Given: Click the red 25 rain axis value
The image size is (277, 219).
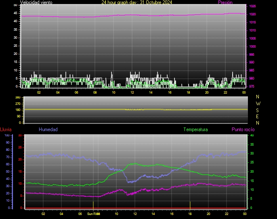Looking at the screenshot, I should tap(20, 147).
